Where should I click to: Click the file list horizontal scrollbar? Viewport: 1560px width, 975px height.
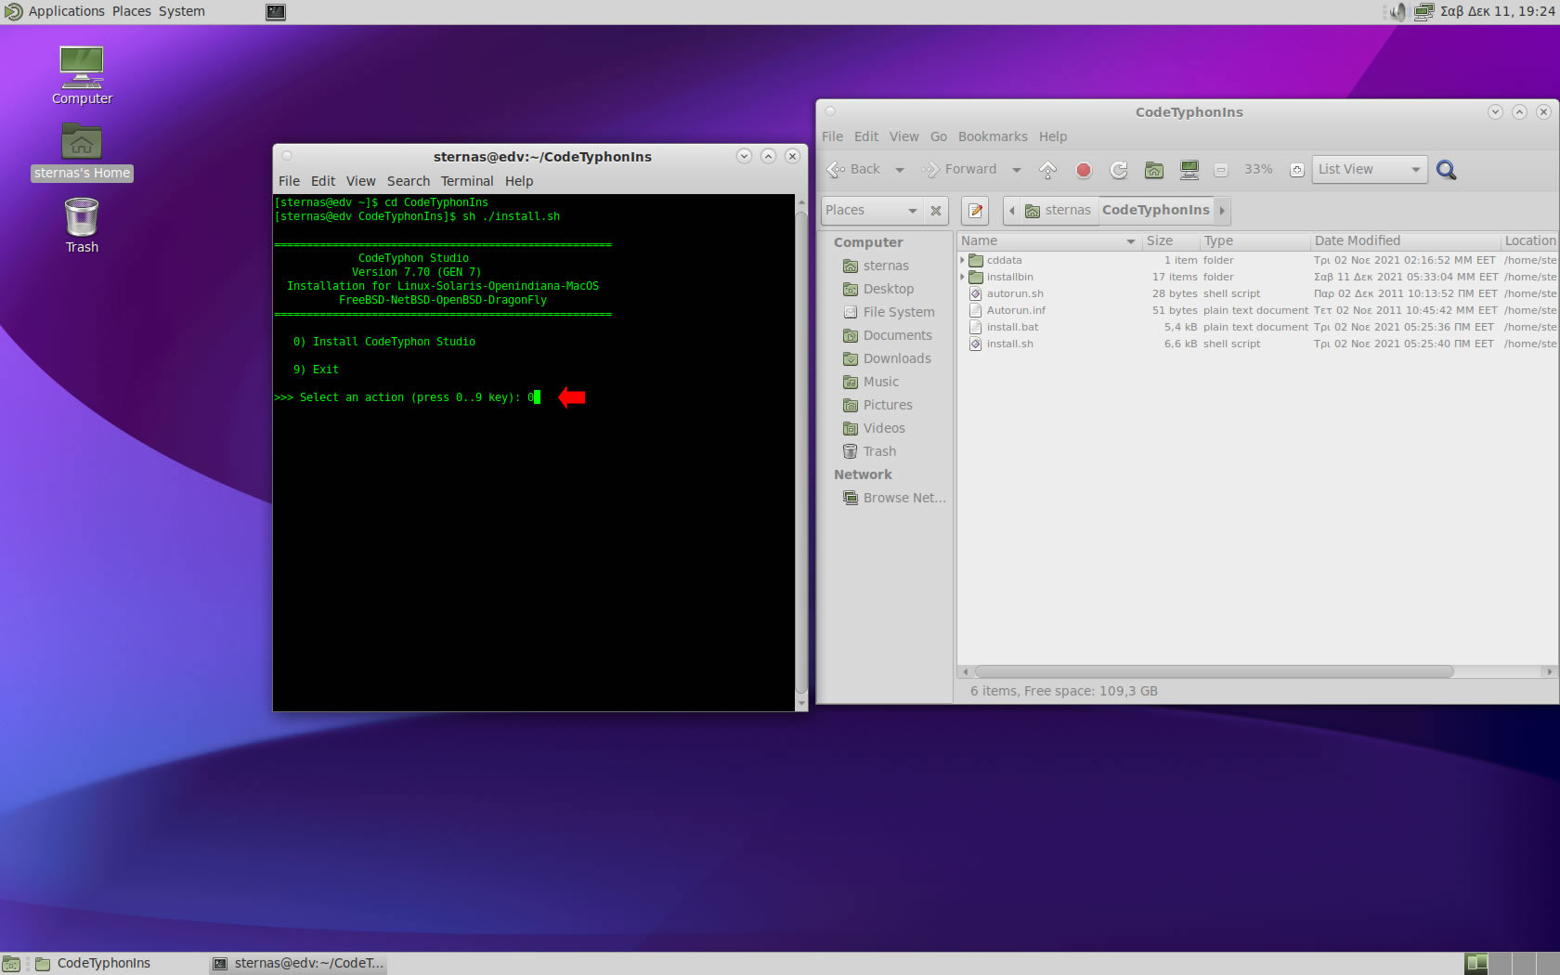coord(1214,671)
